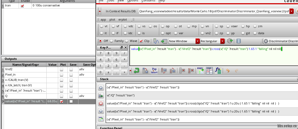Viewport: 298px width, 129px height.
Task: Disable the tran analysis Enable checkbox
Action: (x=22, y=6)
